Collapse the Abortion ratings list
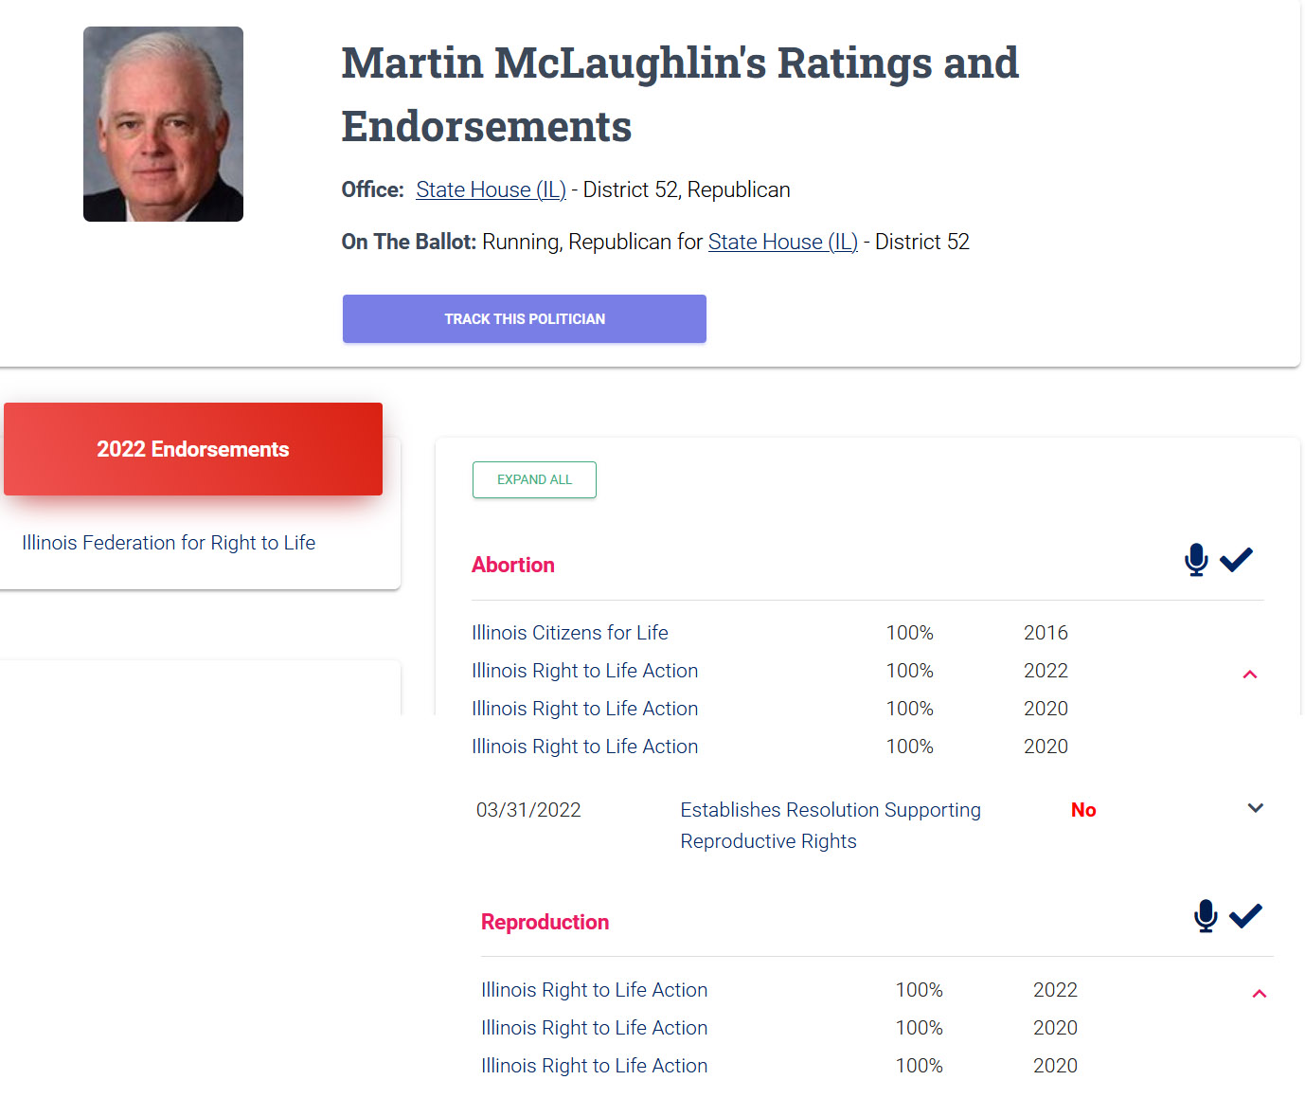The height and width of the screenshot is (1116, 1305). click(1250, 675)
